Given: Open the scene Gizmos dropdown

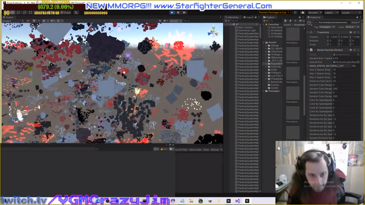Looking at the screenshot, I should [176, 21].
